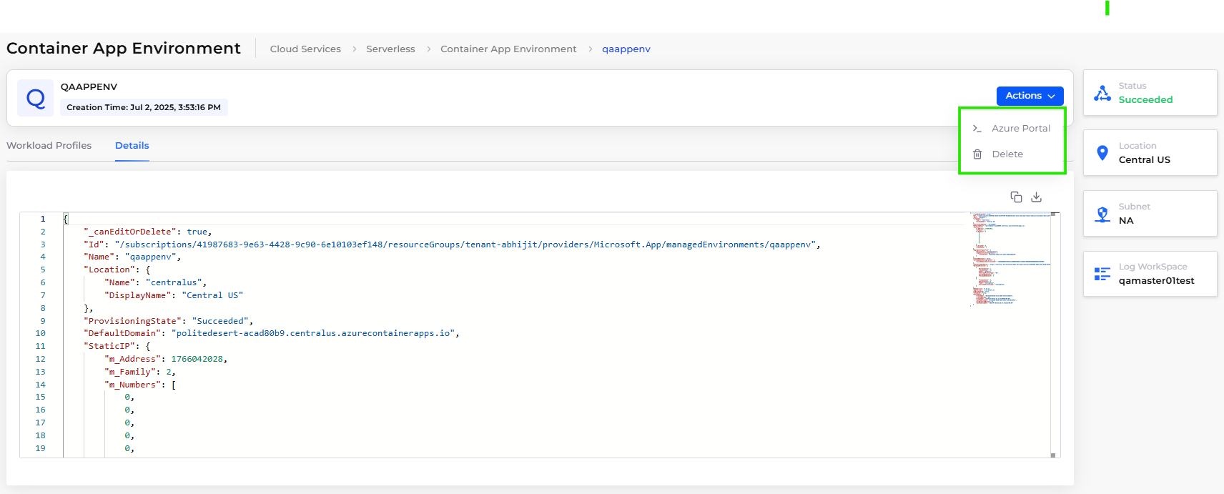Open Container App Environment breadcrumb link
The height and width of the screenshot is (494, 1224).
[508, 49]
